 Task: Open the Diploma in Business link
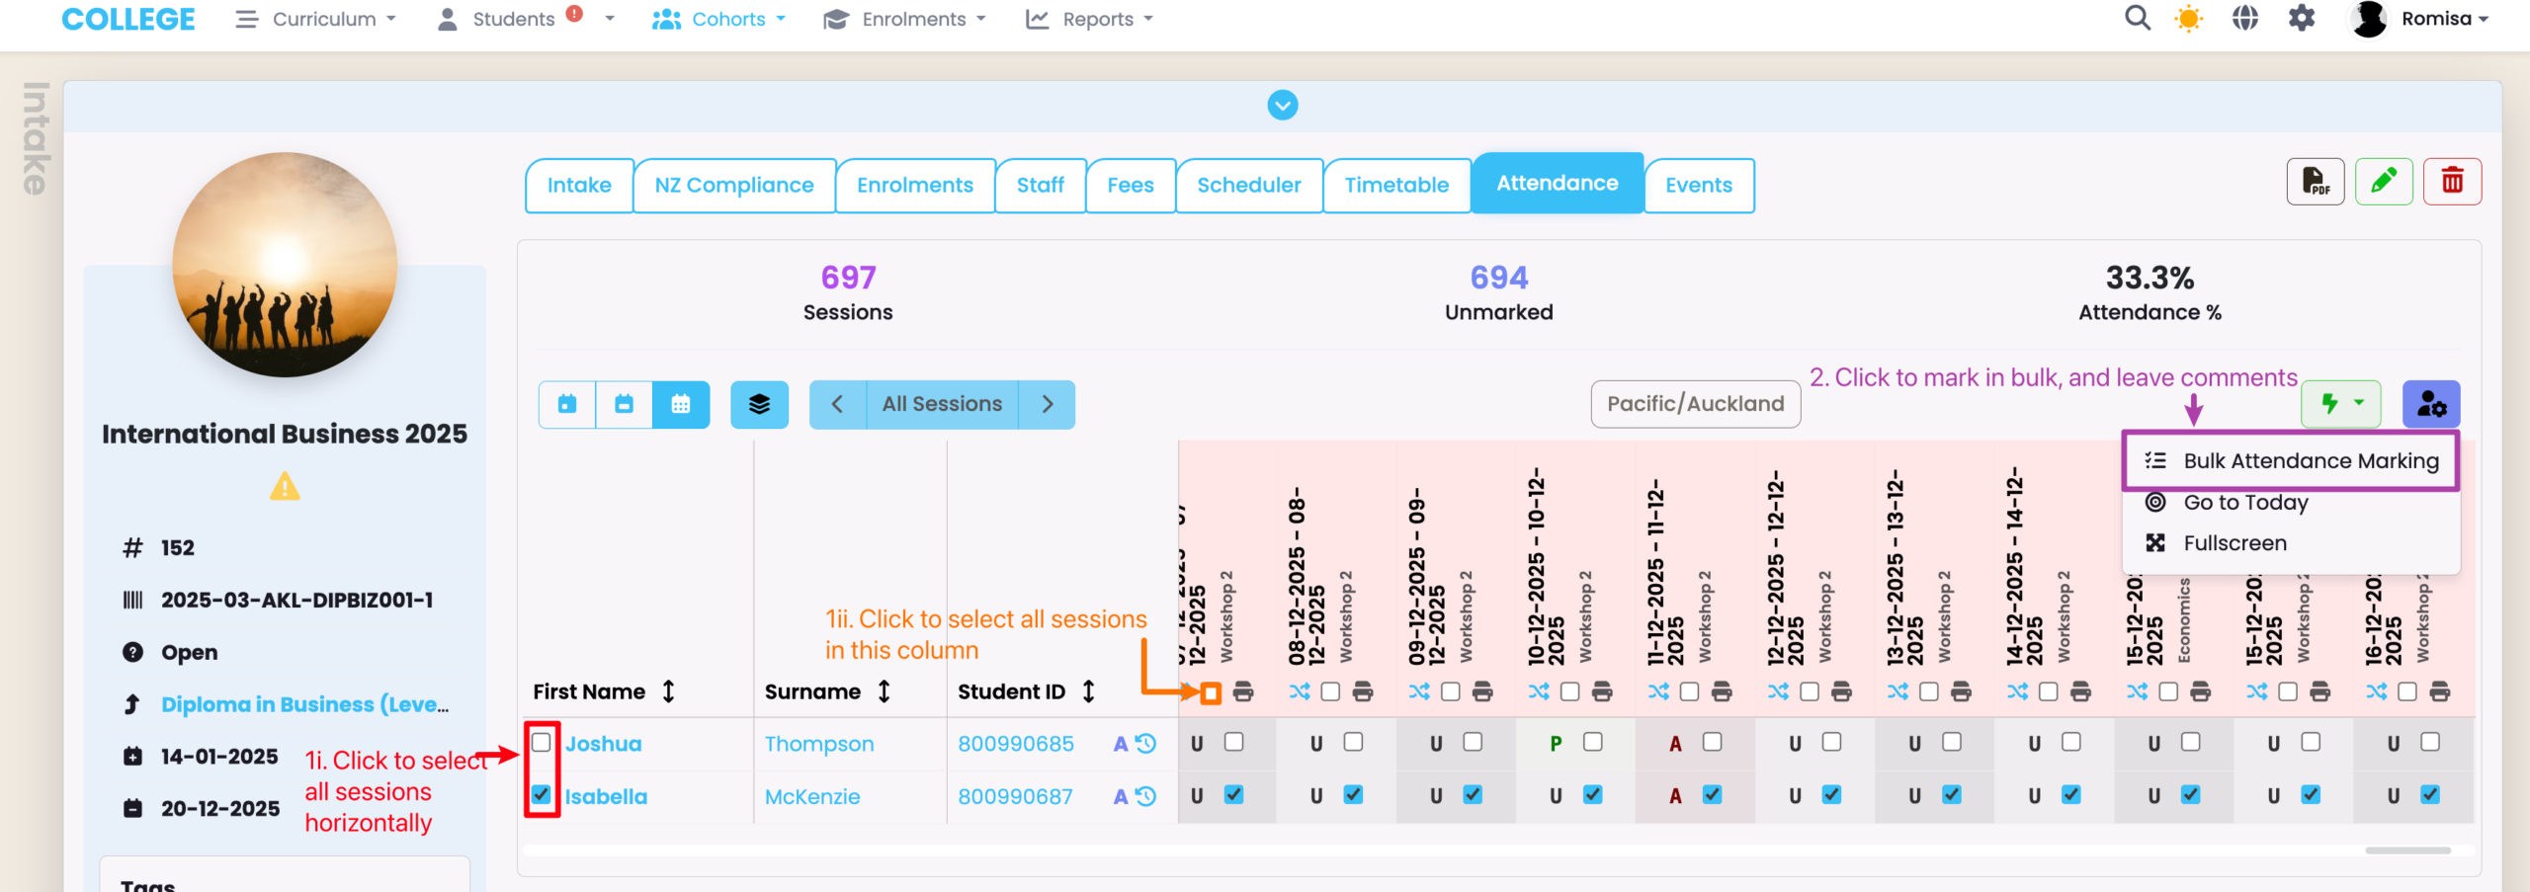coord(304,704)
